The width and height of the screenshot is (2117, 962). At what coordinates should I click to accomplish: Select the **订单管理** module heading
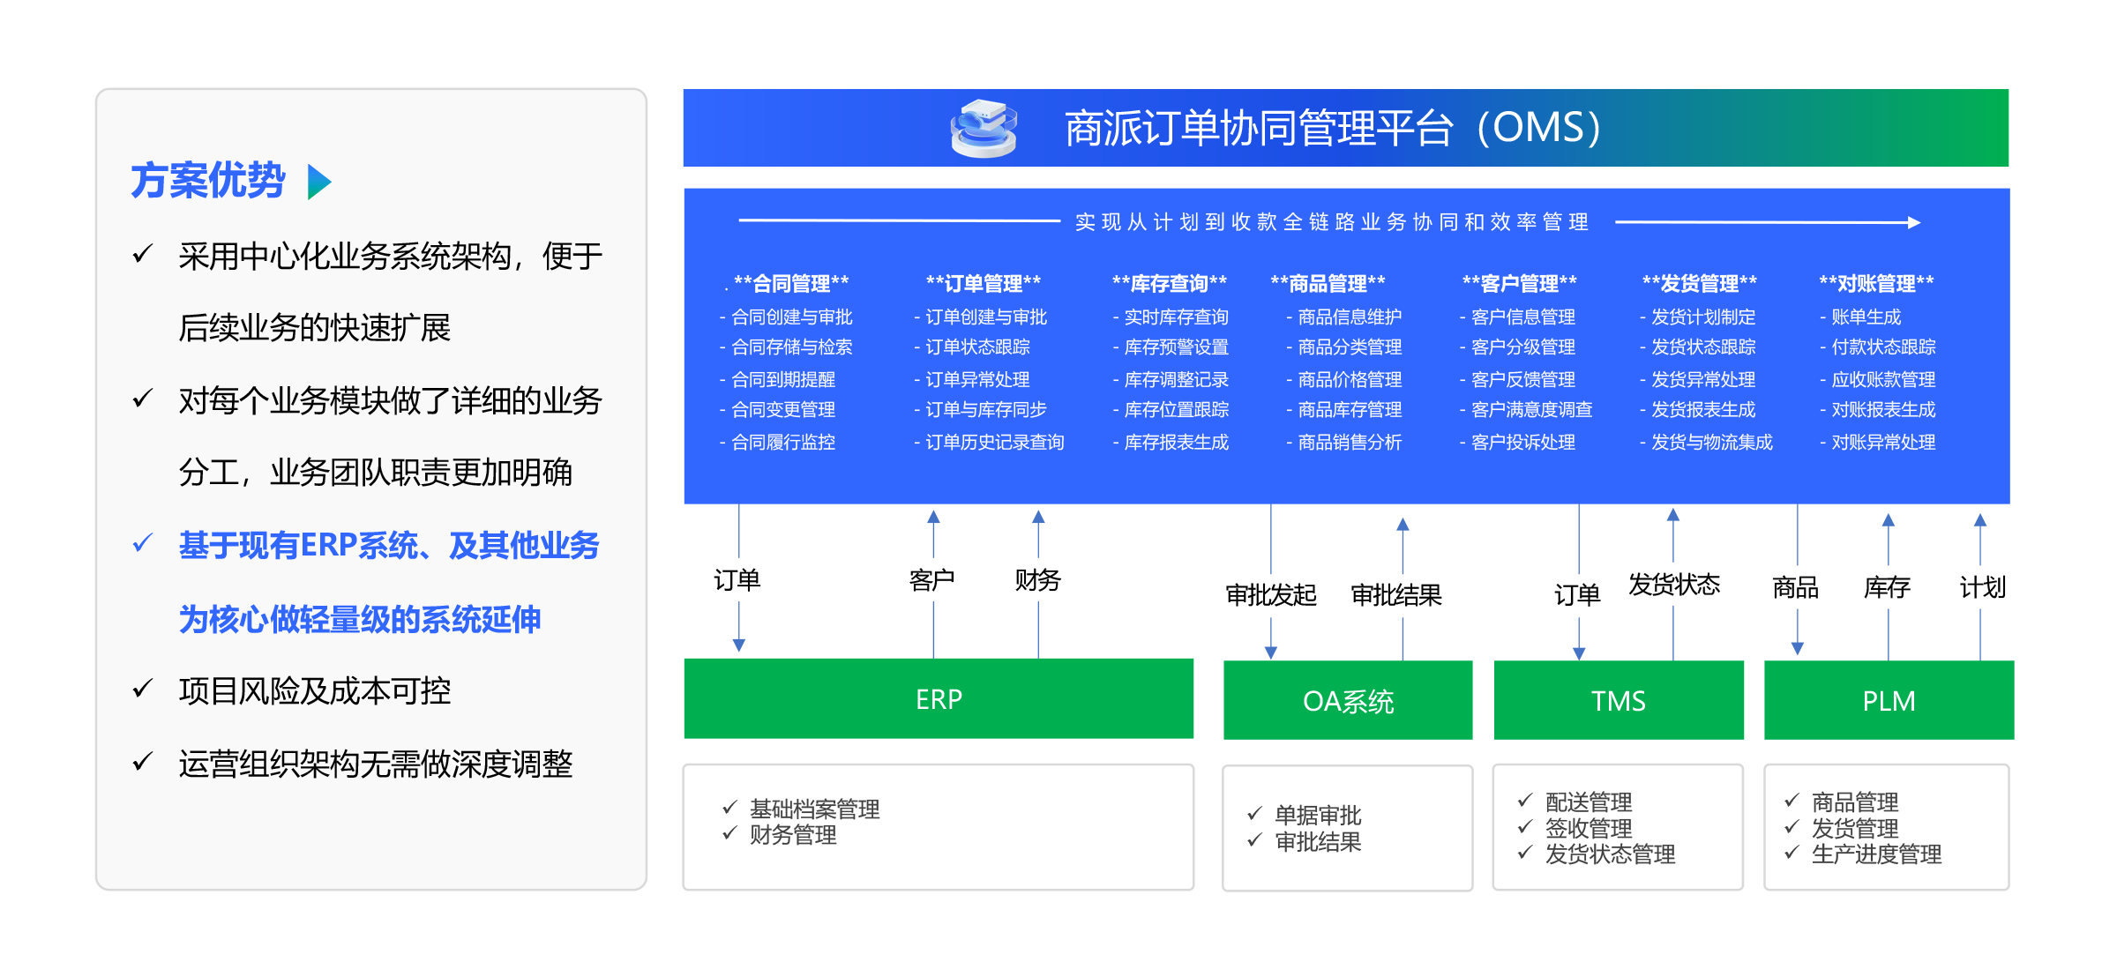tap(984, 283)
